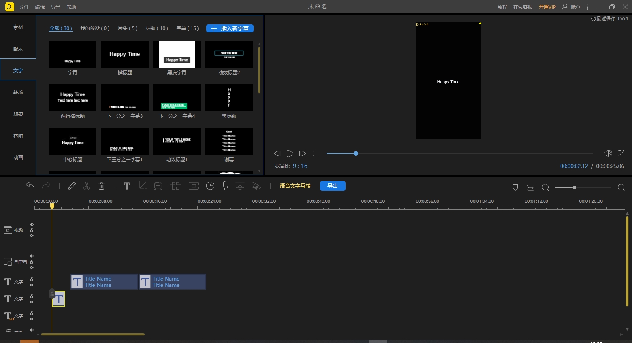Mute the 视频 track audio
Screen dimensions: 632x343
point(32,224)
